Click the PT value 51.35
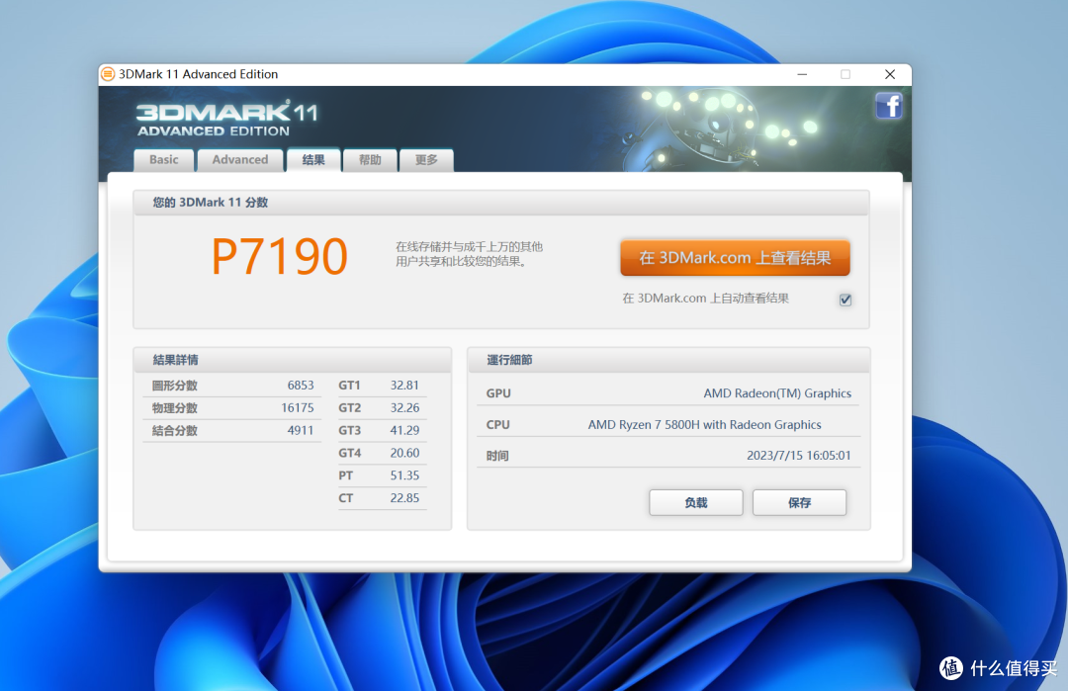This screenshot has height=691, width=1068. click(x=404, y=475)
